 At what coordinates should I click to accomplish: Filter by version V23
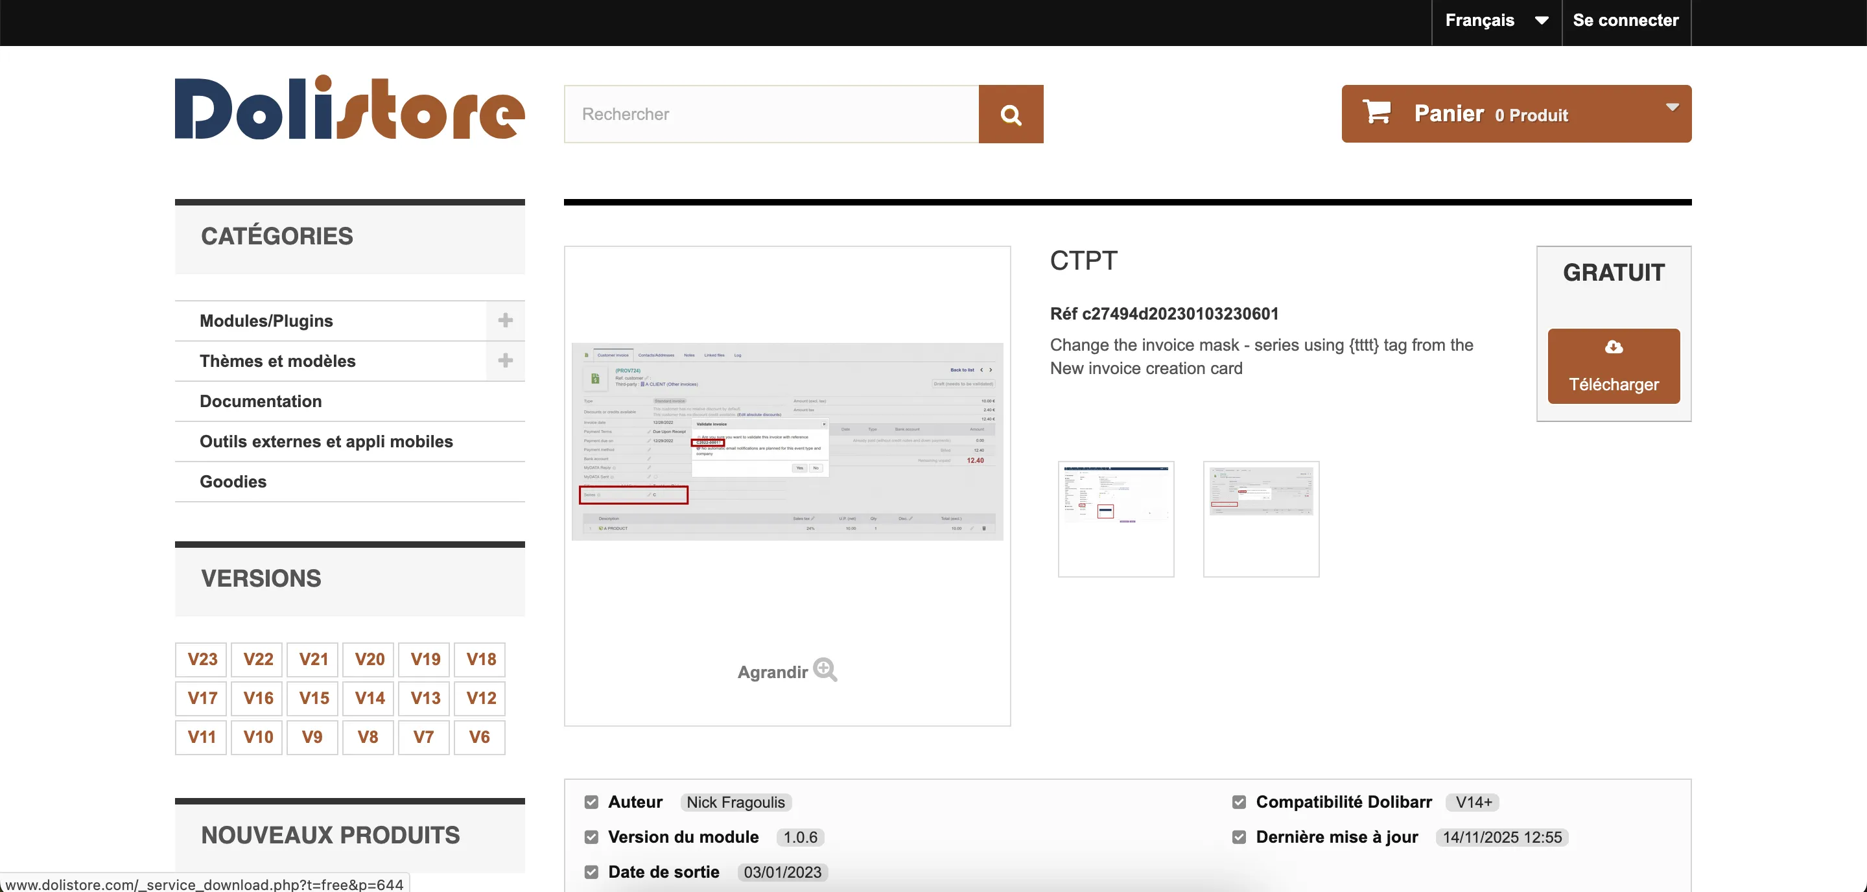pos(202,659)
